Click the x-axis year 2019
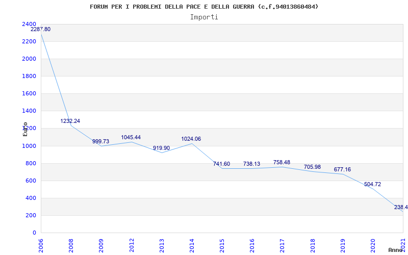This screenshot has height=255, width=408. coord(343,246)
